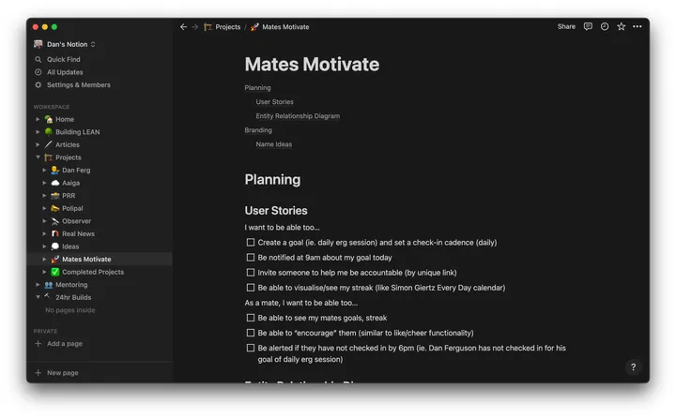Open the three-dot page options menu
The width and height of the screenshot is (676, 418).
638,26
